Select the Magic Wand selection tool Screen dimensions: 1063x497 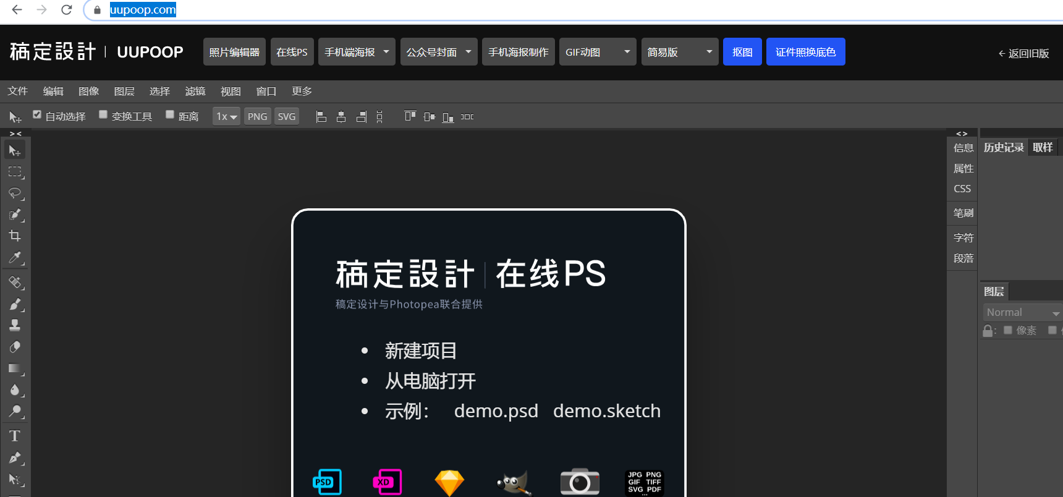[15, 215]
